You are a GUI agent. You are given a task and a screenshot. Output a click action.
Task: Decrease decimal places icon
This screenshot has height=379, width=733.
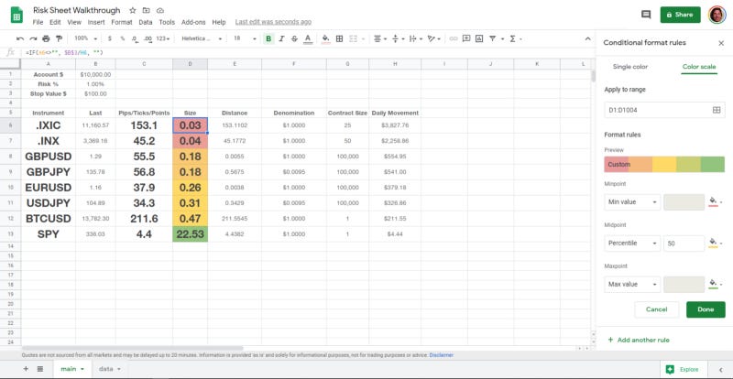(135, 38)
